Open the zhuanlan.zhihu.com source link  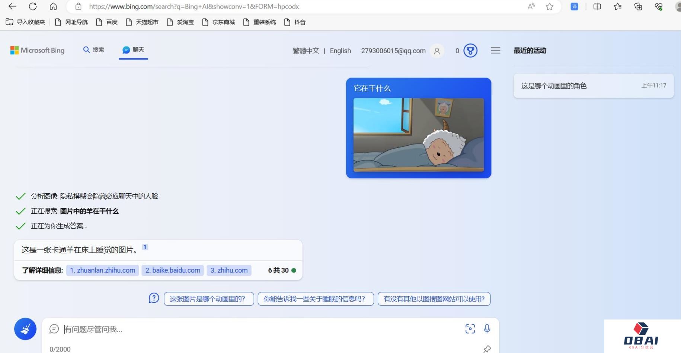point(103,270)
